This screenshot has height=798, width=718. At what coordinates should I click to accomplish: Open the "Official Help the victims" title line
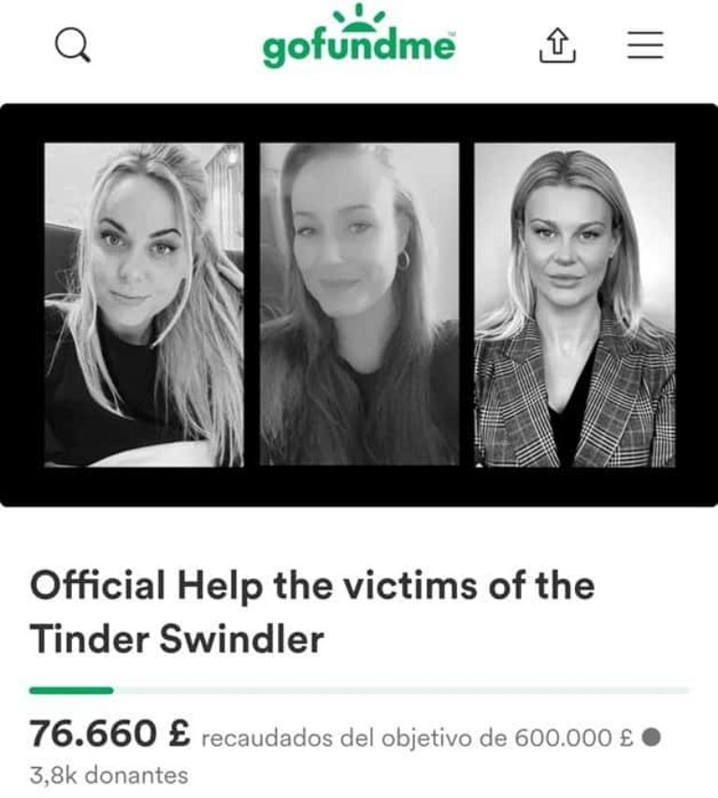312,586
